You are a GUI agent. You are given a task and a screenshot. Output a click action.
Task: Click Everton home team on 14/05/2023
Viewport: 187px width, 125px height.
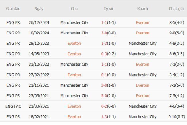74,54
